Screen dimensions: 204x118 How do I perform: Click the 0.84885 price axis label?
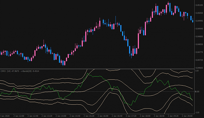pyautogui.click(x=199, y=36)
